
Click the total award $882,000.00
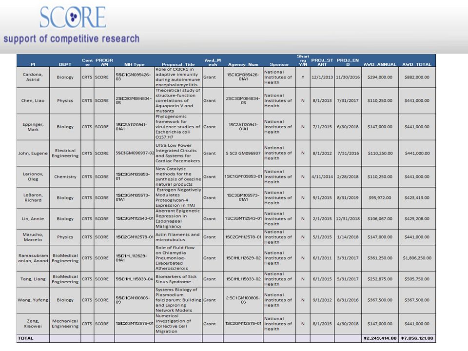click(417, 77)
